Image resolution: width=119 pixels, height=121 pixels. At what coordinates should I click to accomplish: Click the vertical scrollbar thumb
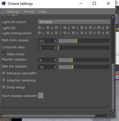pyautogui.click(x=113, y=86)
